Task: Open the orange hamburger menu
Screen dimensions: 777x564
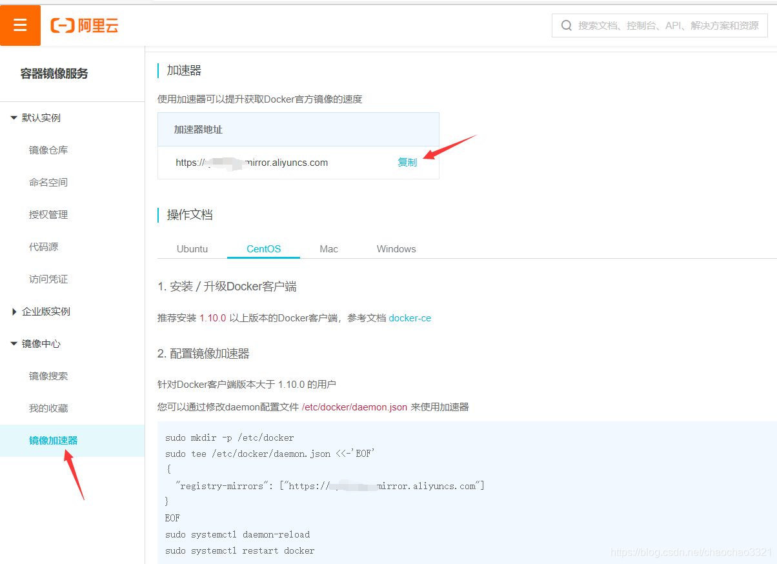Action: pos(20,25)
